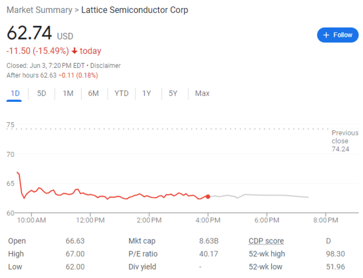Open the 6M chart range
The image size is (363, 278).
pos(94,93)
